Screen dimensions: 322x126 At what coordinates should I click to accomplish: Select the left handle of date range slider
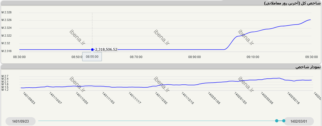tap(277, 121)
